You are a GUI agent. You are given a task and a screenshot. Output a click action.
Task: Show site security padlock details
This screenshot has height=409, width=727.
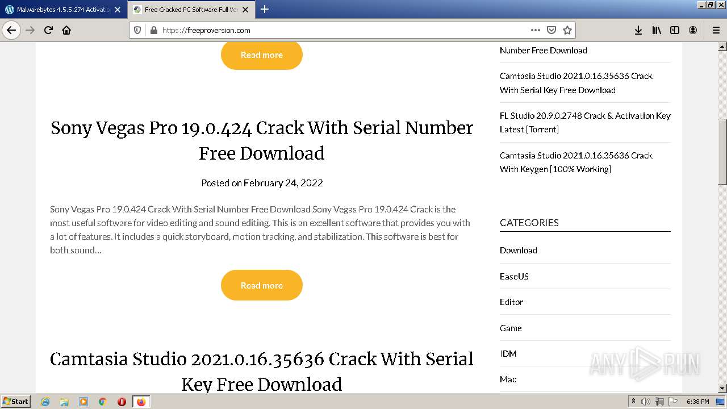(153, 30)
